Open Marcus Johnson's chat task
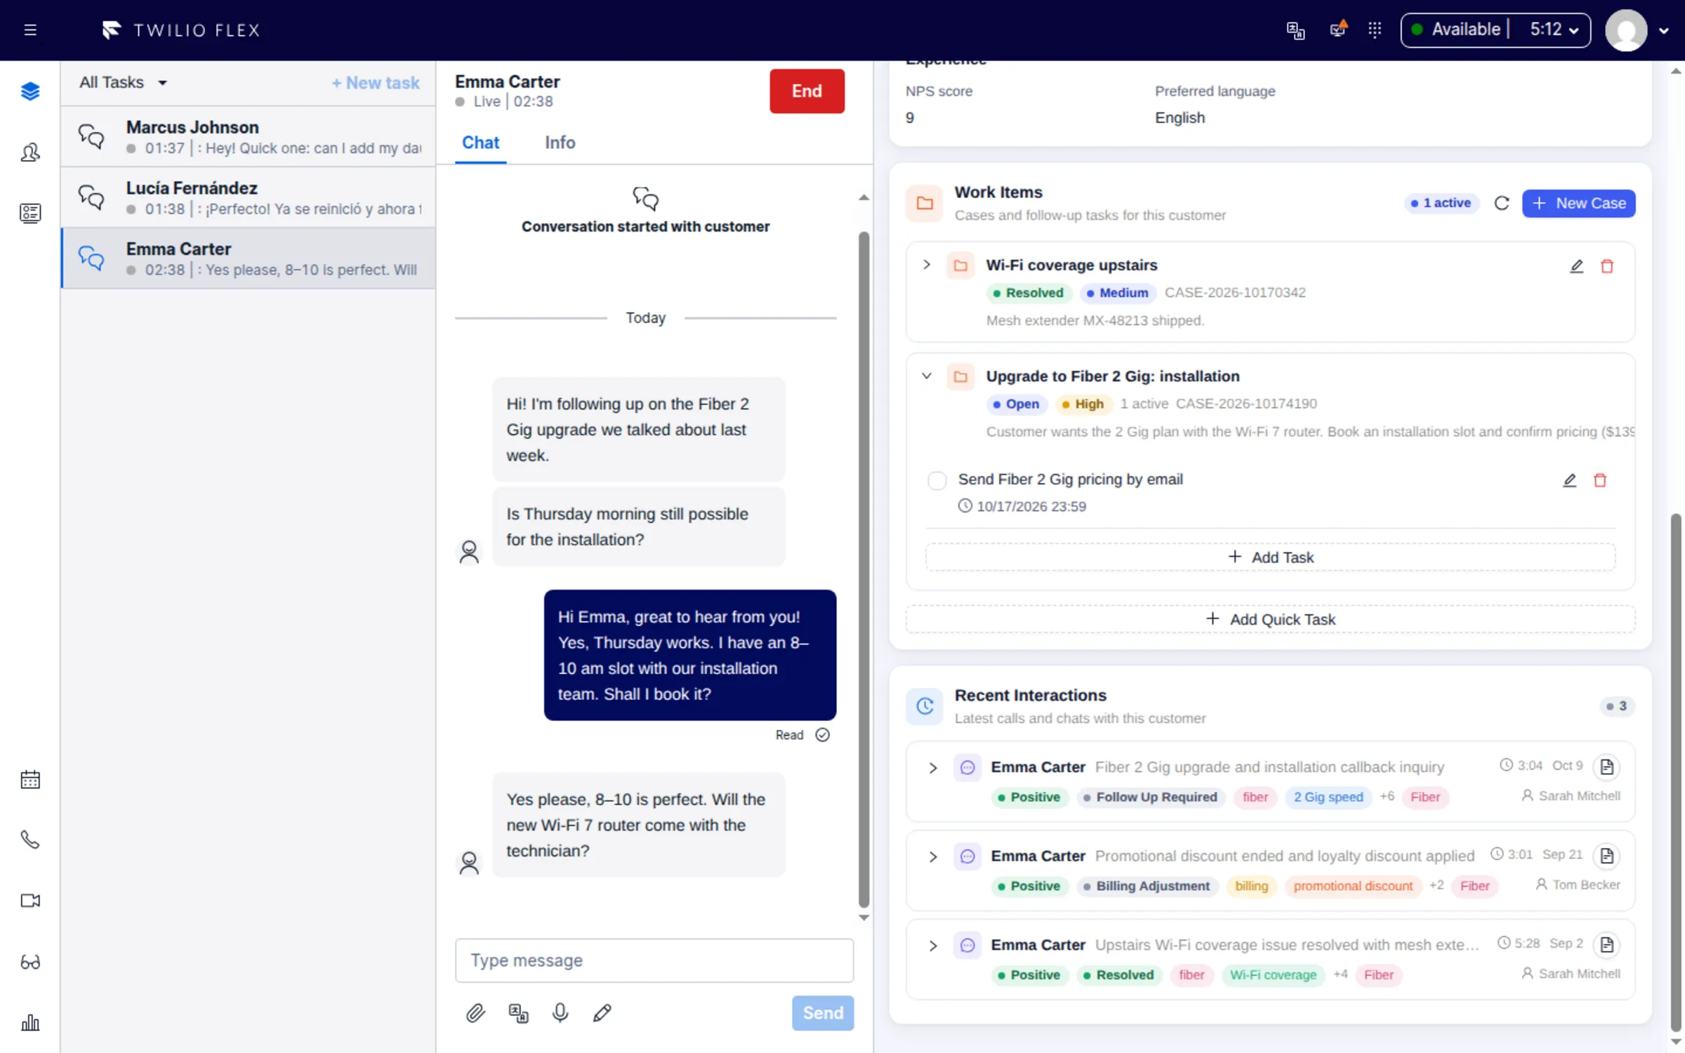The width and height of the screenshot is (1685, 1053). click(249, 136)
